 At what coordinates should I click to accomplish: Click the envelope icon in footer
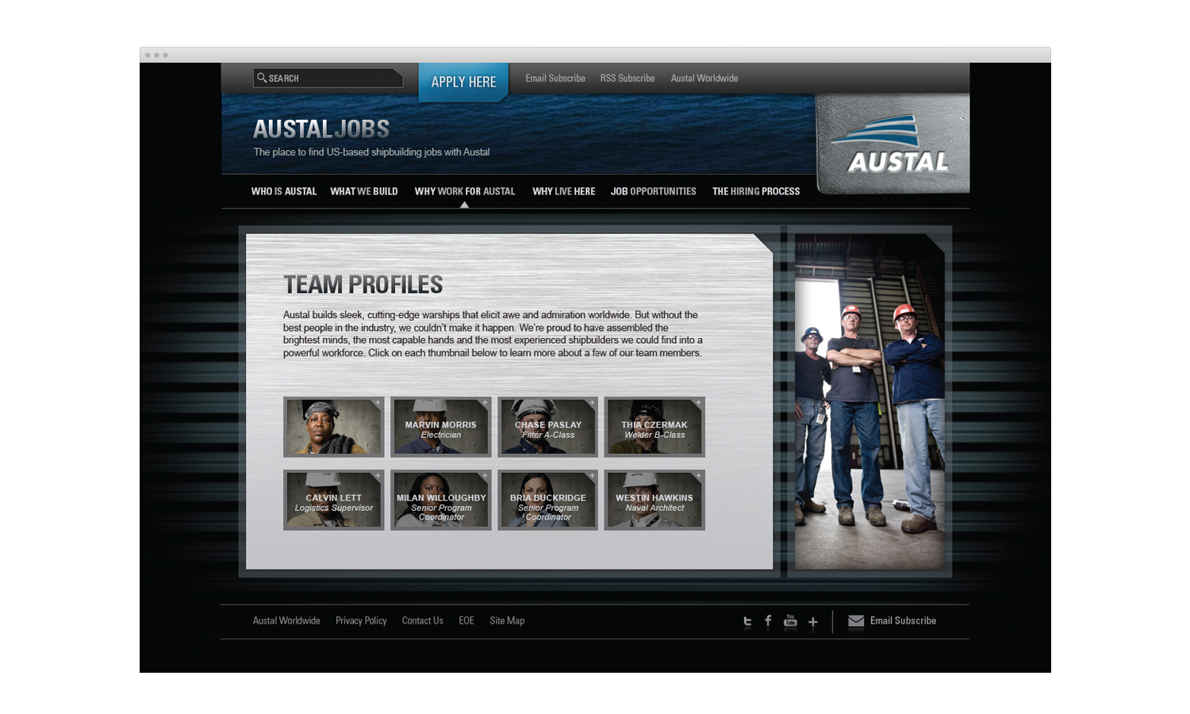point(856,621)
